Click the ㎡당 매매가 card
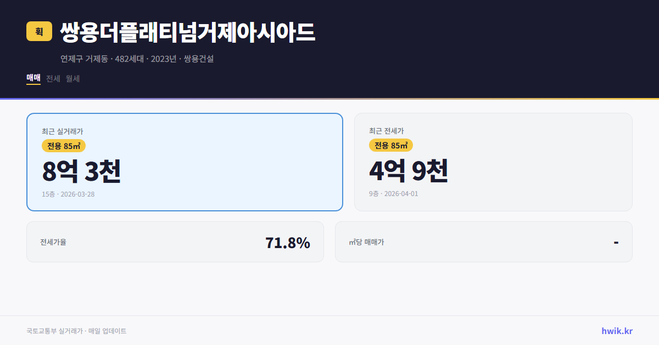Image resolution: width=659 pixels, height=345 pixels. point(483,242)
